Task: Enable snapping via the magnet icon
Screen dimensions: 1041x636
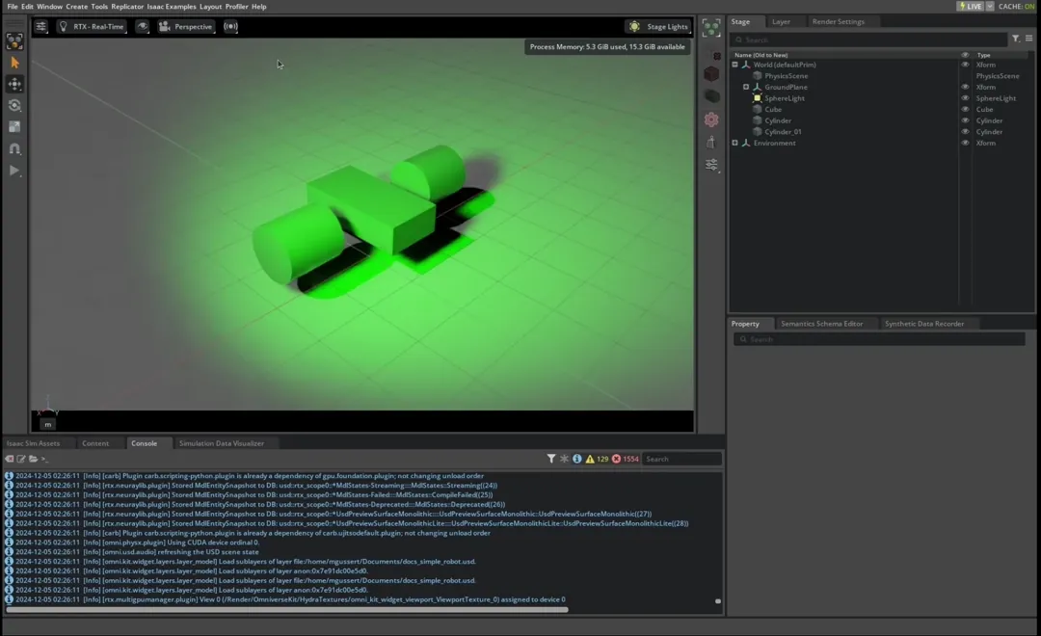Action: (14, 148)
